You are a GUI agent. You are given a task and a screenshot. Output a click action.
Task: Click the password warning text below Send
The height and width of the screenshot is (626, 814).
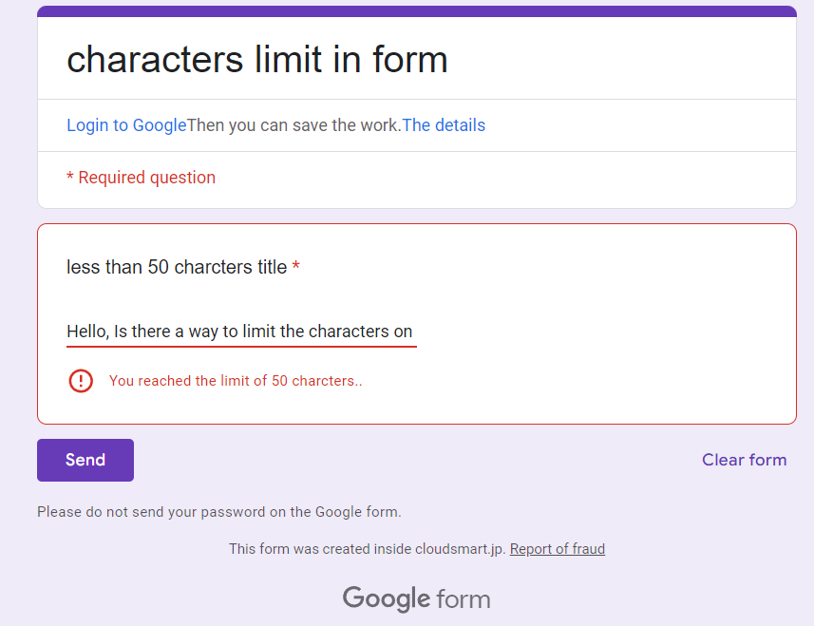pyautogui.click(x=218, y=512)
